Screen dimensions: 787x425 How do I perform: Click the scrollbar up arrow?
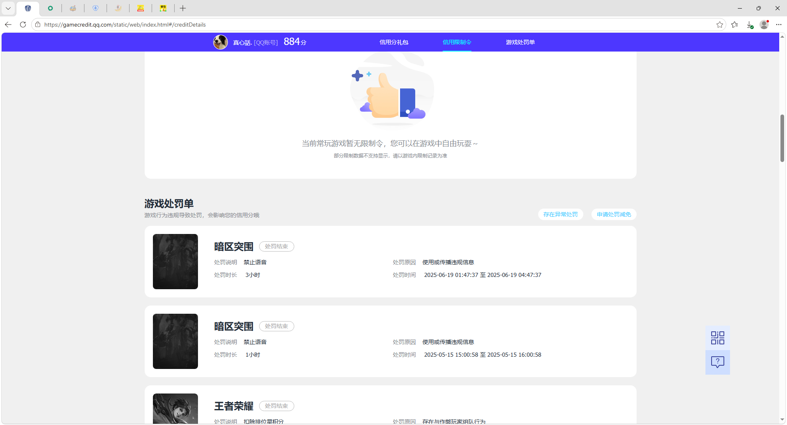pos(782,37)
